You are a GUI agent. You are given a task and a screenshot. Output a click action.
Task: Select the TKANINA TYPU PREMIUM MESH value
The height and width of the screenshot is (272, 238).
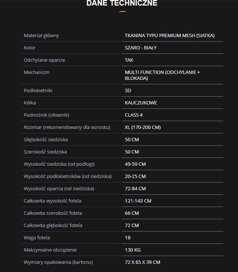tap(170, 36)
